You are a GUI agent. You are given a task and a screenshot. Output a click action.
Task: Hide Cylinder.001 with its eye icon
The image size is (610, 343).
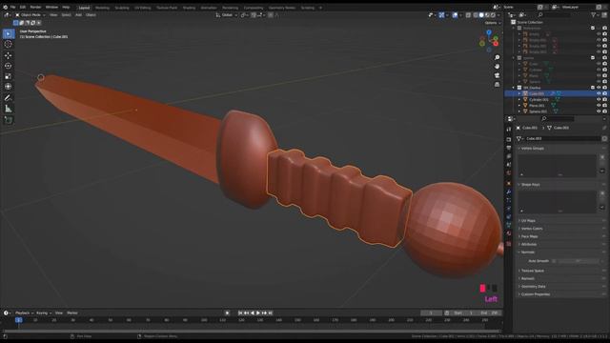pos(599,99)
